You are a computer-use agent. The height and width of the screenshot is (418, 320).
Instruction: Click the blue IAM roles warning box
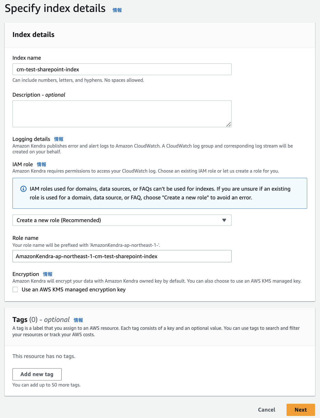[x=159, y=193]
